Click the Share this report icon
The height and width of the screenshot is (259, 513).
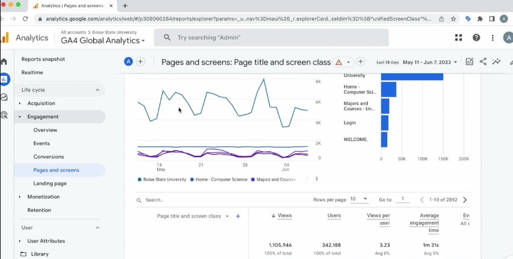(483, 61)
